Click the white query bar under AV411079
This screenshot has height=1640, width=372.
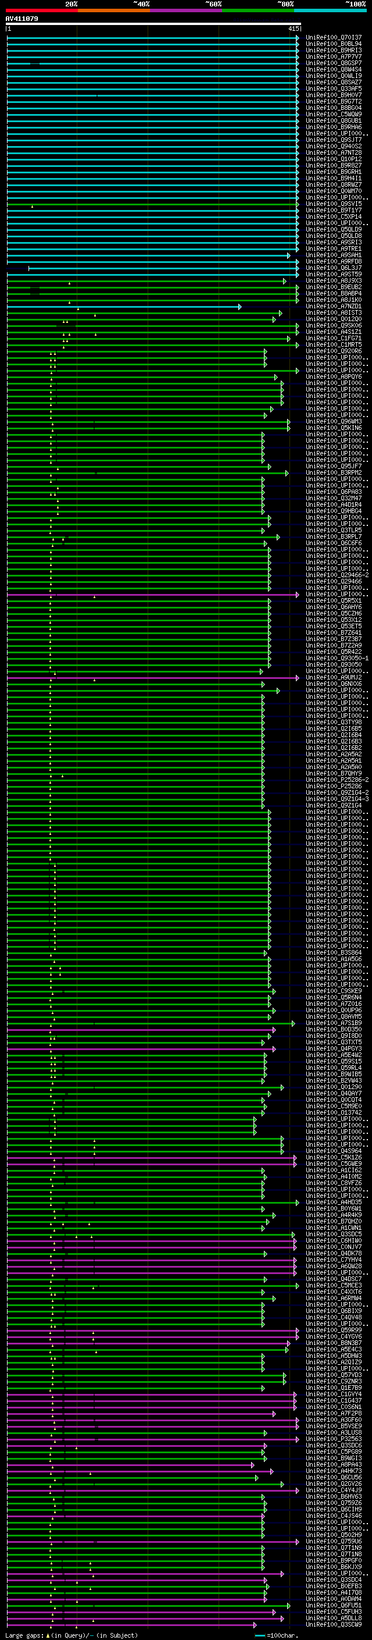coord(153,24)
